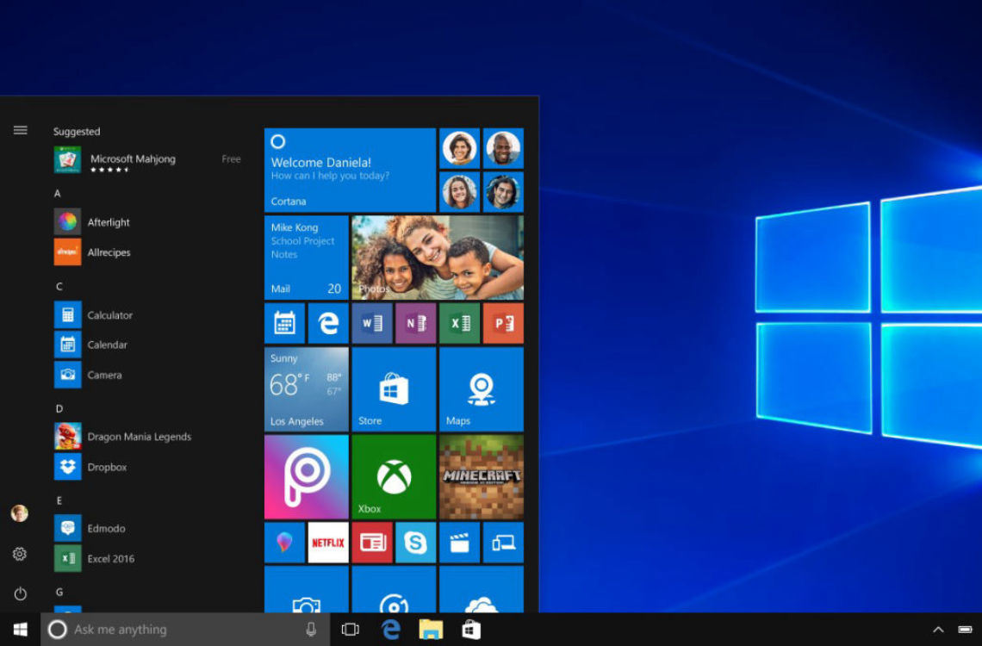
Task: Open the Power options button
Action: [20, 593]
